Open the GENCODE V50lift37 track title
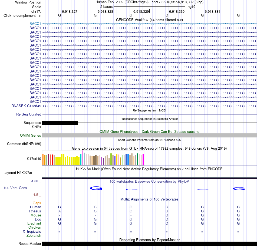Image resolution: width=257 pixels, height=250 pixels. [150, 20]
